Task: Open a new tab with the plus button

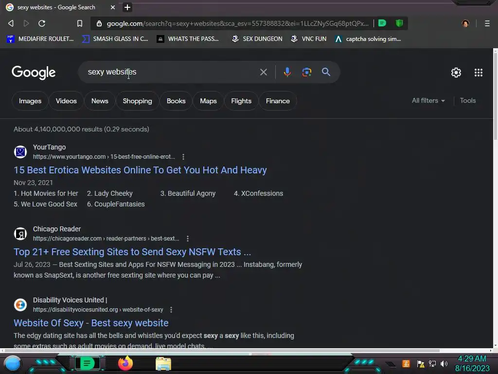Action: [127, 7]
